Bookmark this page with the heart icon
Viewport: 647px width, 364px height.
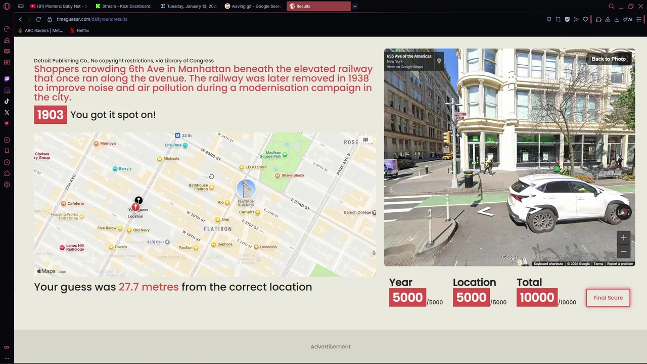click(x=585, y=19)
